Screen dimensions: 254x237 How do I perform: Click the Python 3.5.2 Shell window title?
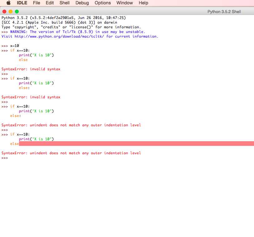click(224, 12)
